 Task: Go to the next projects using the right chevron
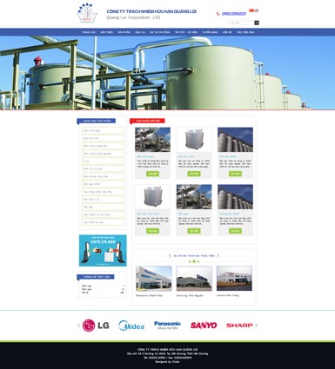tap(218, 255)
